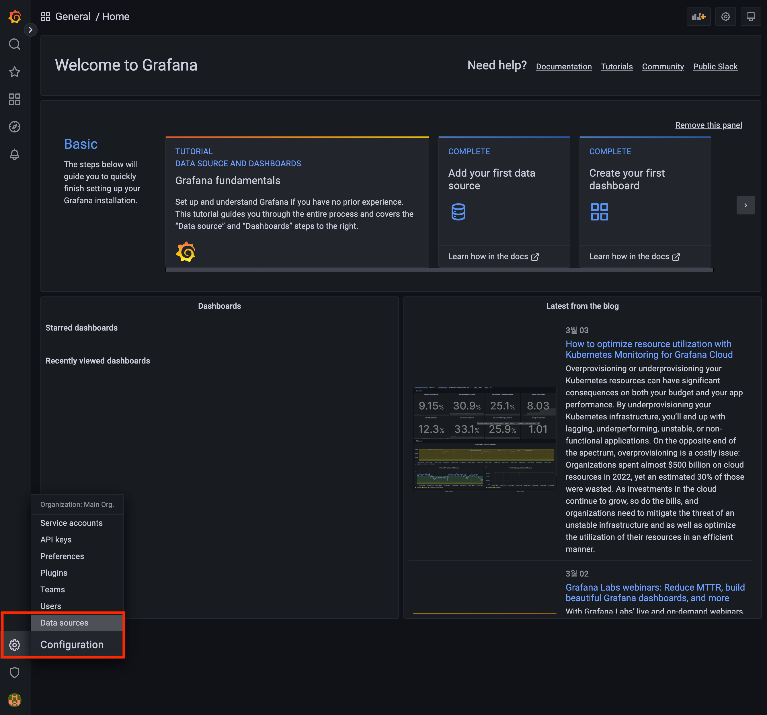Open the Documentation help link
767x715 pixels.
[563, 66]
